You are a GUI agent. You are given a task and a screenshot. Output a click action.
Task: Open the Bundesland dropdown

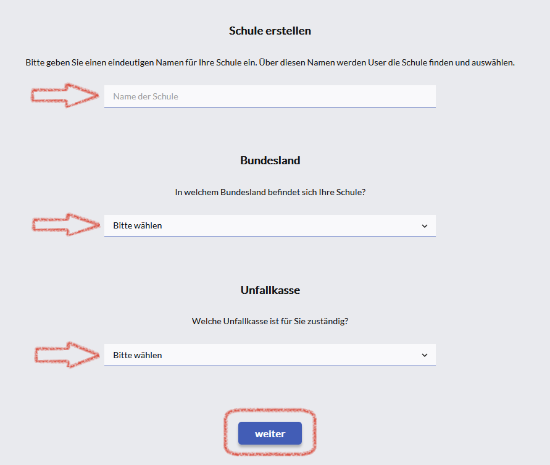coord(270,226)
